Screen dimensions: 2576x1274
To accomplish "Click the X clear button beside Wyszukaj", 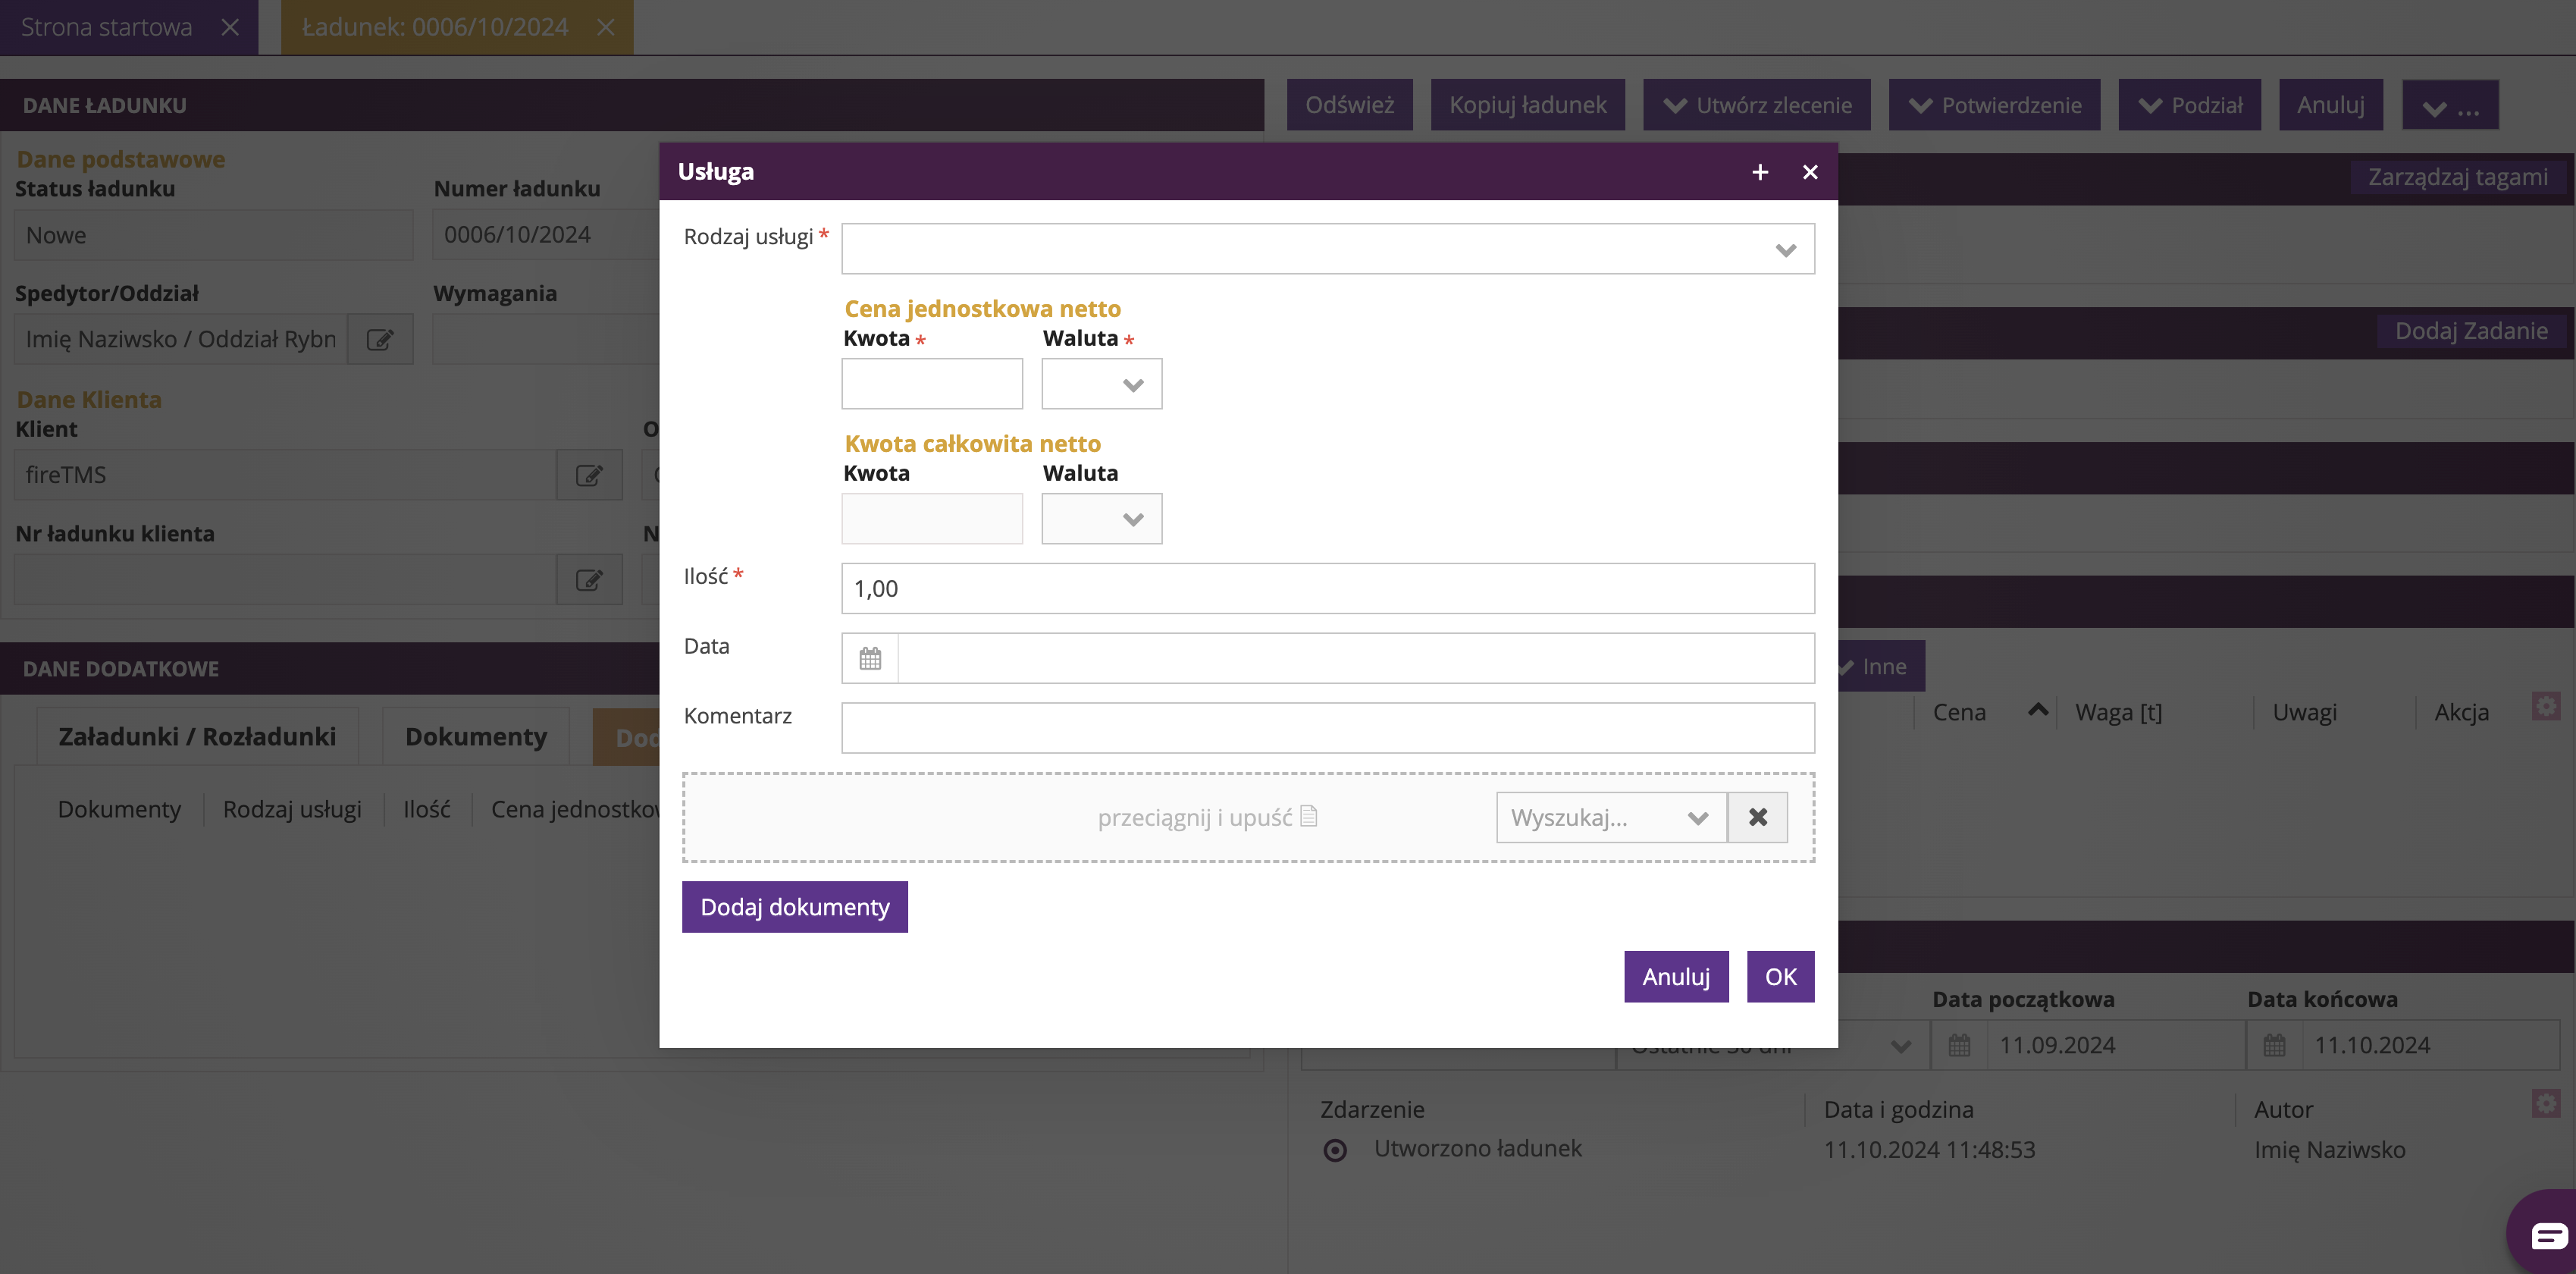I will tap(1757, 817).
